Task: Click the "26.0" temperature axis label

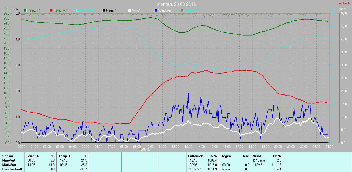Action: [x=7, y=13]
